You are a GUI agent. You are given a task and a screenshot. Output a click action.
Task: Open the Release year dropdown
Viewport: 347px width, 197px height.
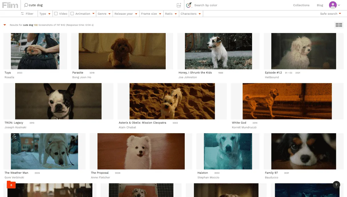click(126, 14)
